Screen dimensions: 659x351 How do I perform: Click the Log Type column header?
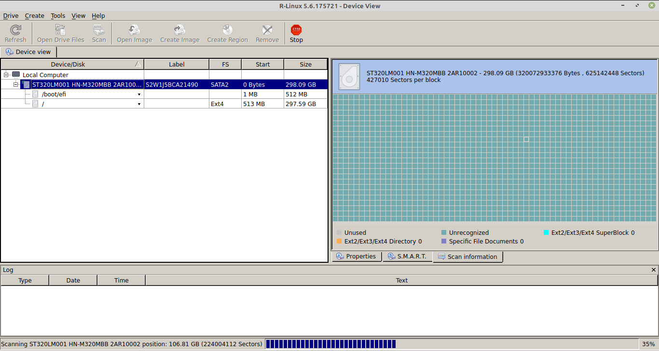[x=25, y=280]
